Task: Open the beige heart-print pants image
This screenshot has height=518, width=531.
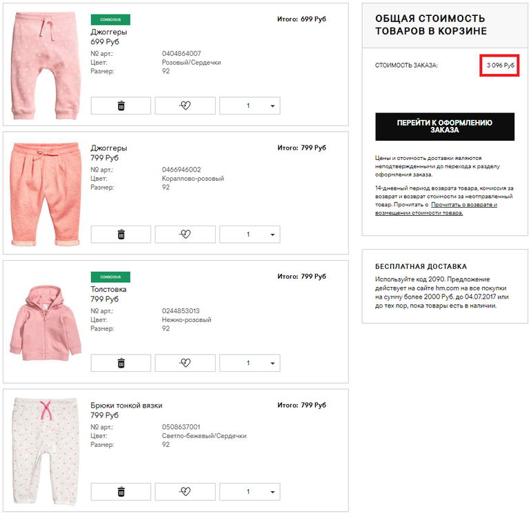Action: coord(46,452)
